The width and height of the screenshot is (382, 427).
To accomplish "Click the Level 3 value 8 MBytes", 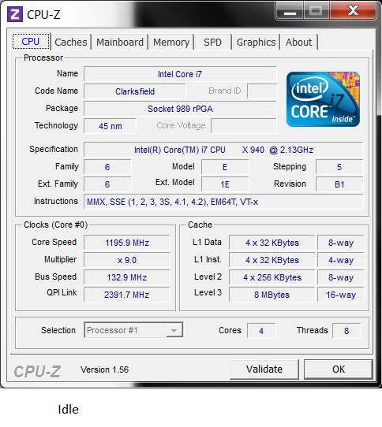I will point(272,295).
